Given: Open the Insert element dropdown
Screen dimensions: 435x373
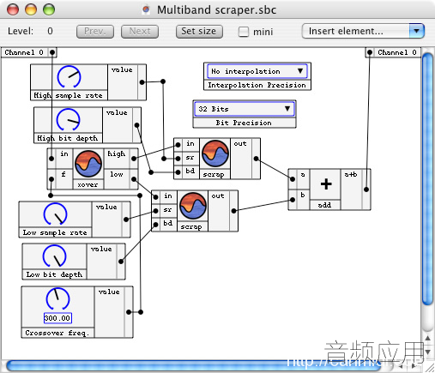Looking at the screenshot, I should point(363,31).
